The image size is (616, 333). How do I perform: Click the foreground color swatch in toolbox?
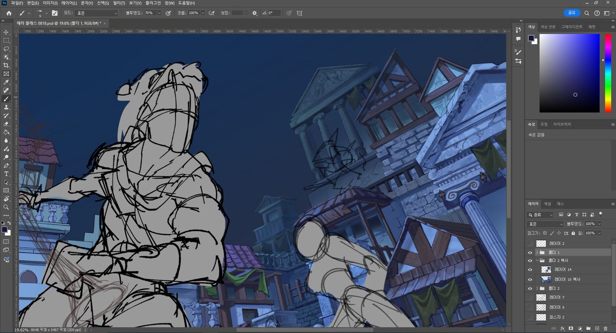click(x=5, y=230)
